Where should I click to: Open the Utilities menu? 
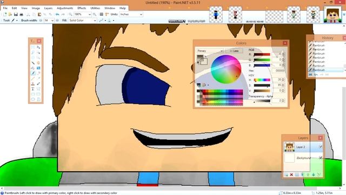click(x=95, y=8)
